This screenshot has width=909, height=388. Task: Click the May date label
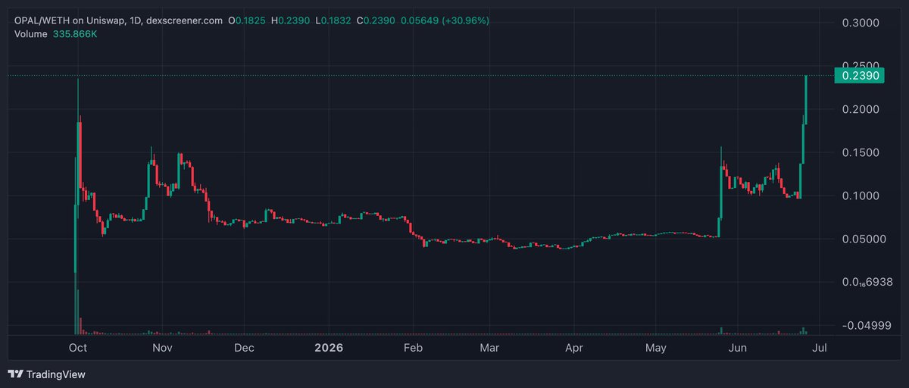pyautogui.click(x=655, y=349)
